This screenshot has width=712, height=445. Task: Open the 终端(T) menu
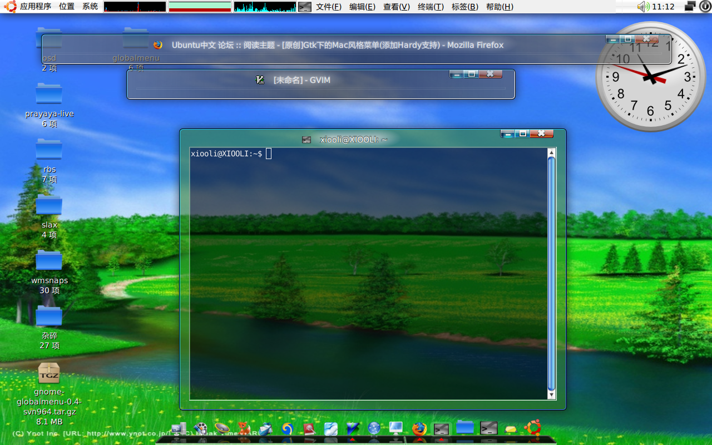(431, 7)
